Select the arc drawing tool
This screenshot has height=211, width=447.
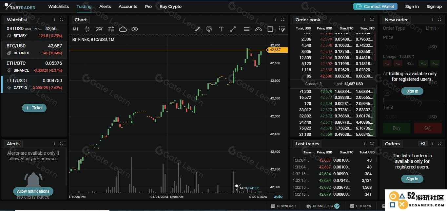259,29
